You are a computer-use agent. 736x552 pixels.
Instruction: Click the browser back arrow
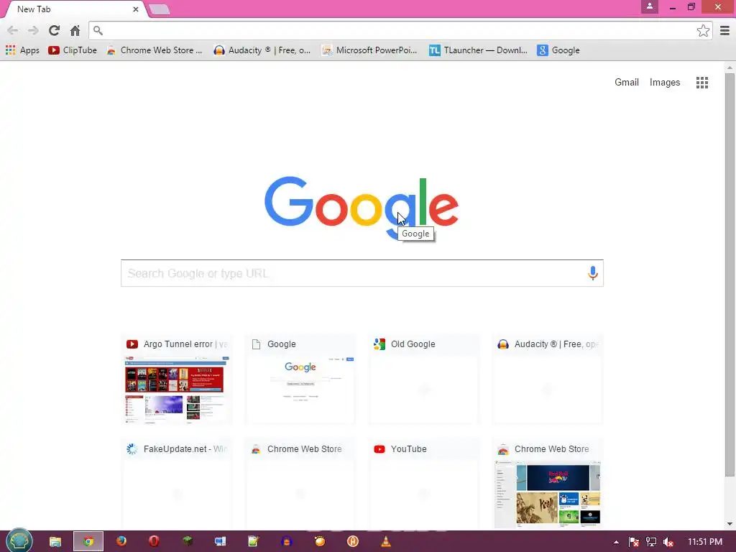pyautogui.click(x=13, y=31)
